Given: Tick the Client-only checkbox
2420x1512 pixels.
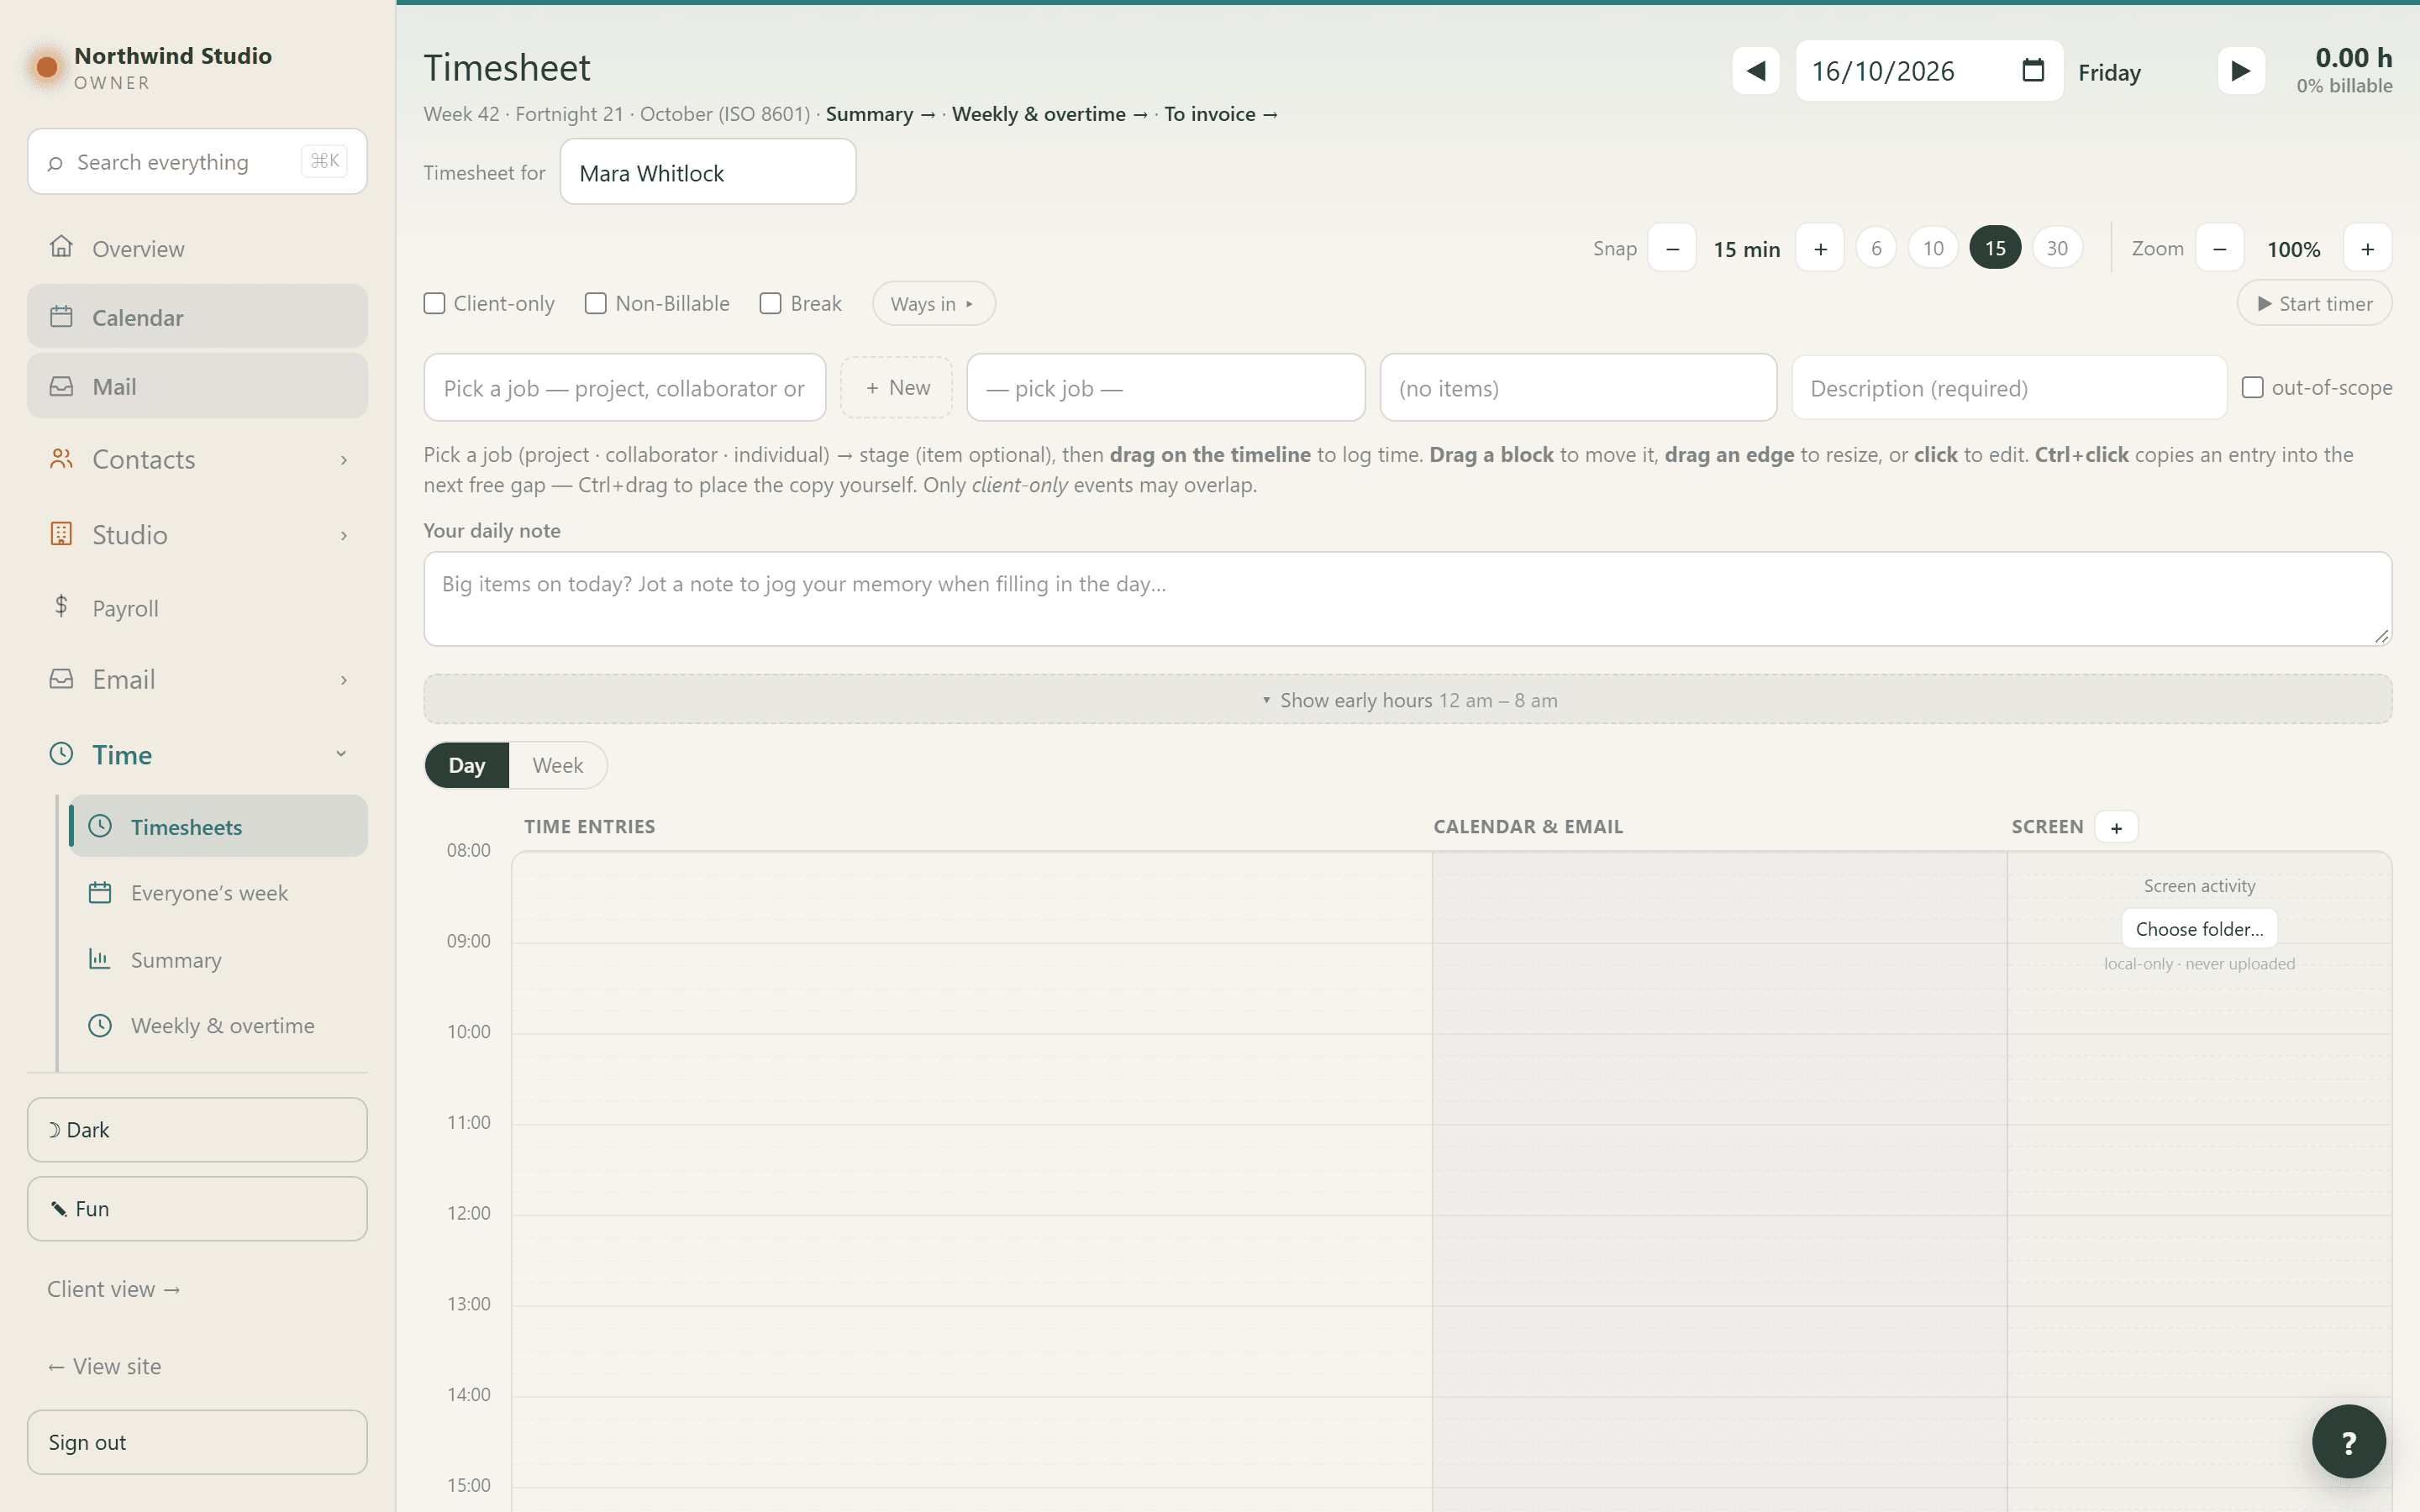Looking at the screenshot, I should click(434, 303).
